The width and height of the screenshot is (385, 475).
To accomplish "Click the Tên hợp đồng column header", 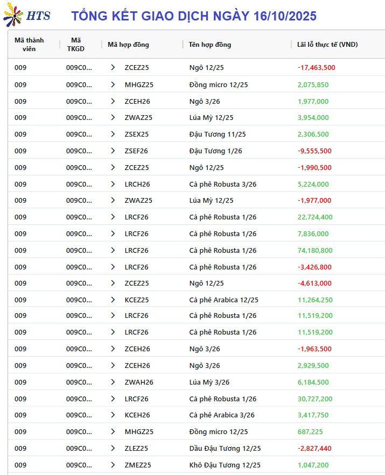I will [x=209, y=45].
